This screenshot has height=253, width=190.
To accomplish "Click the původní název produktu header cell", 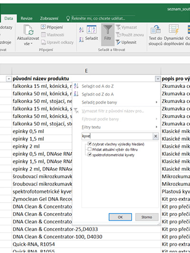I will (84, 79).
